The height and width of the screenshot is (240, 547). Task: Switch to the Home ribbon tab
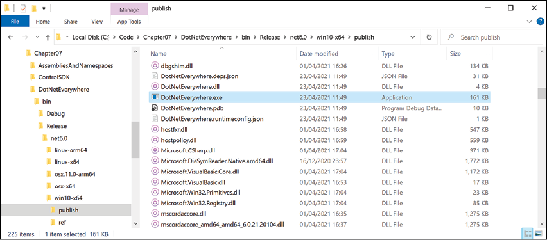(x=43, y=22)
